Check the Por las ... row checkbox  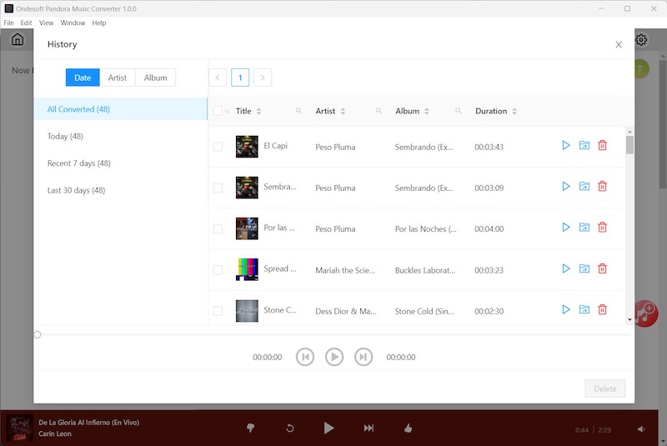tap(218, 228)
